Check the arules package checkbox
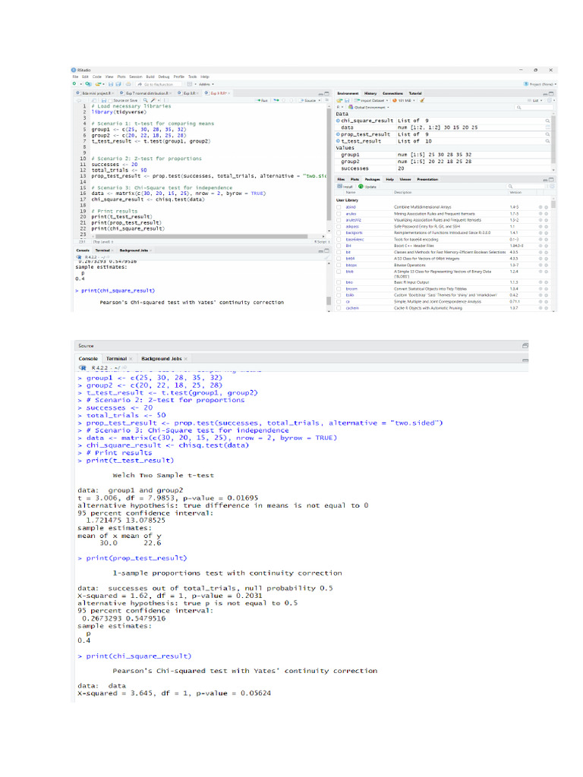 coord(339,213)
